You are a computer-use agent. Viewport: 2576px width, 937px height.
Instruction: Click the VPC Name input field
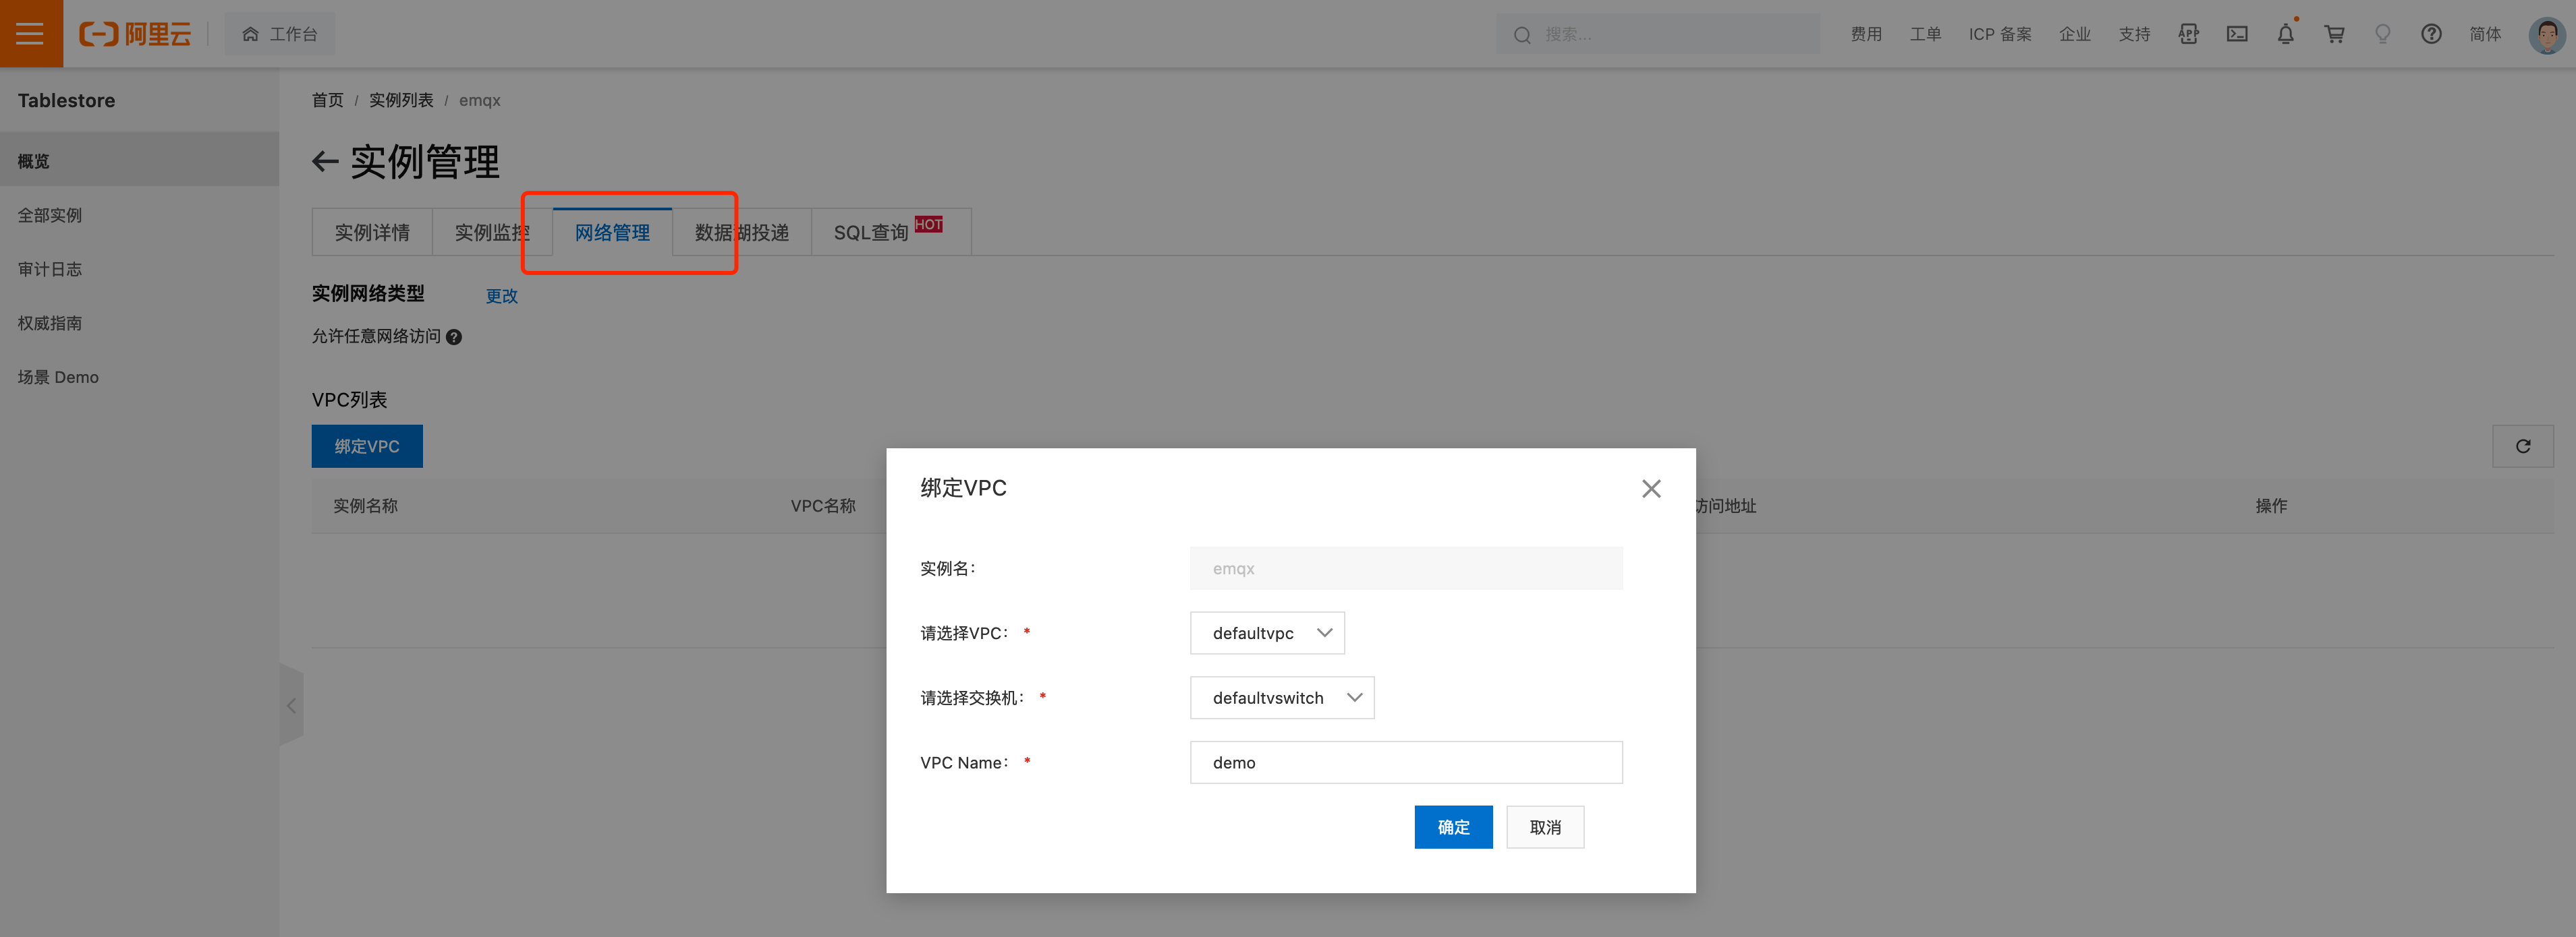[1405, 763]
